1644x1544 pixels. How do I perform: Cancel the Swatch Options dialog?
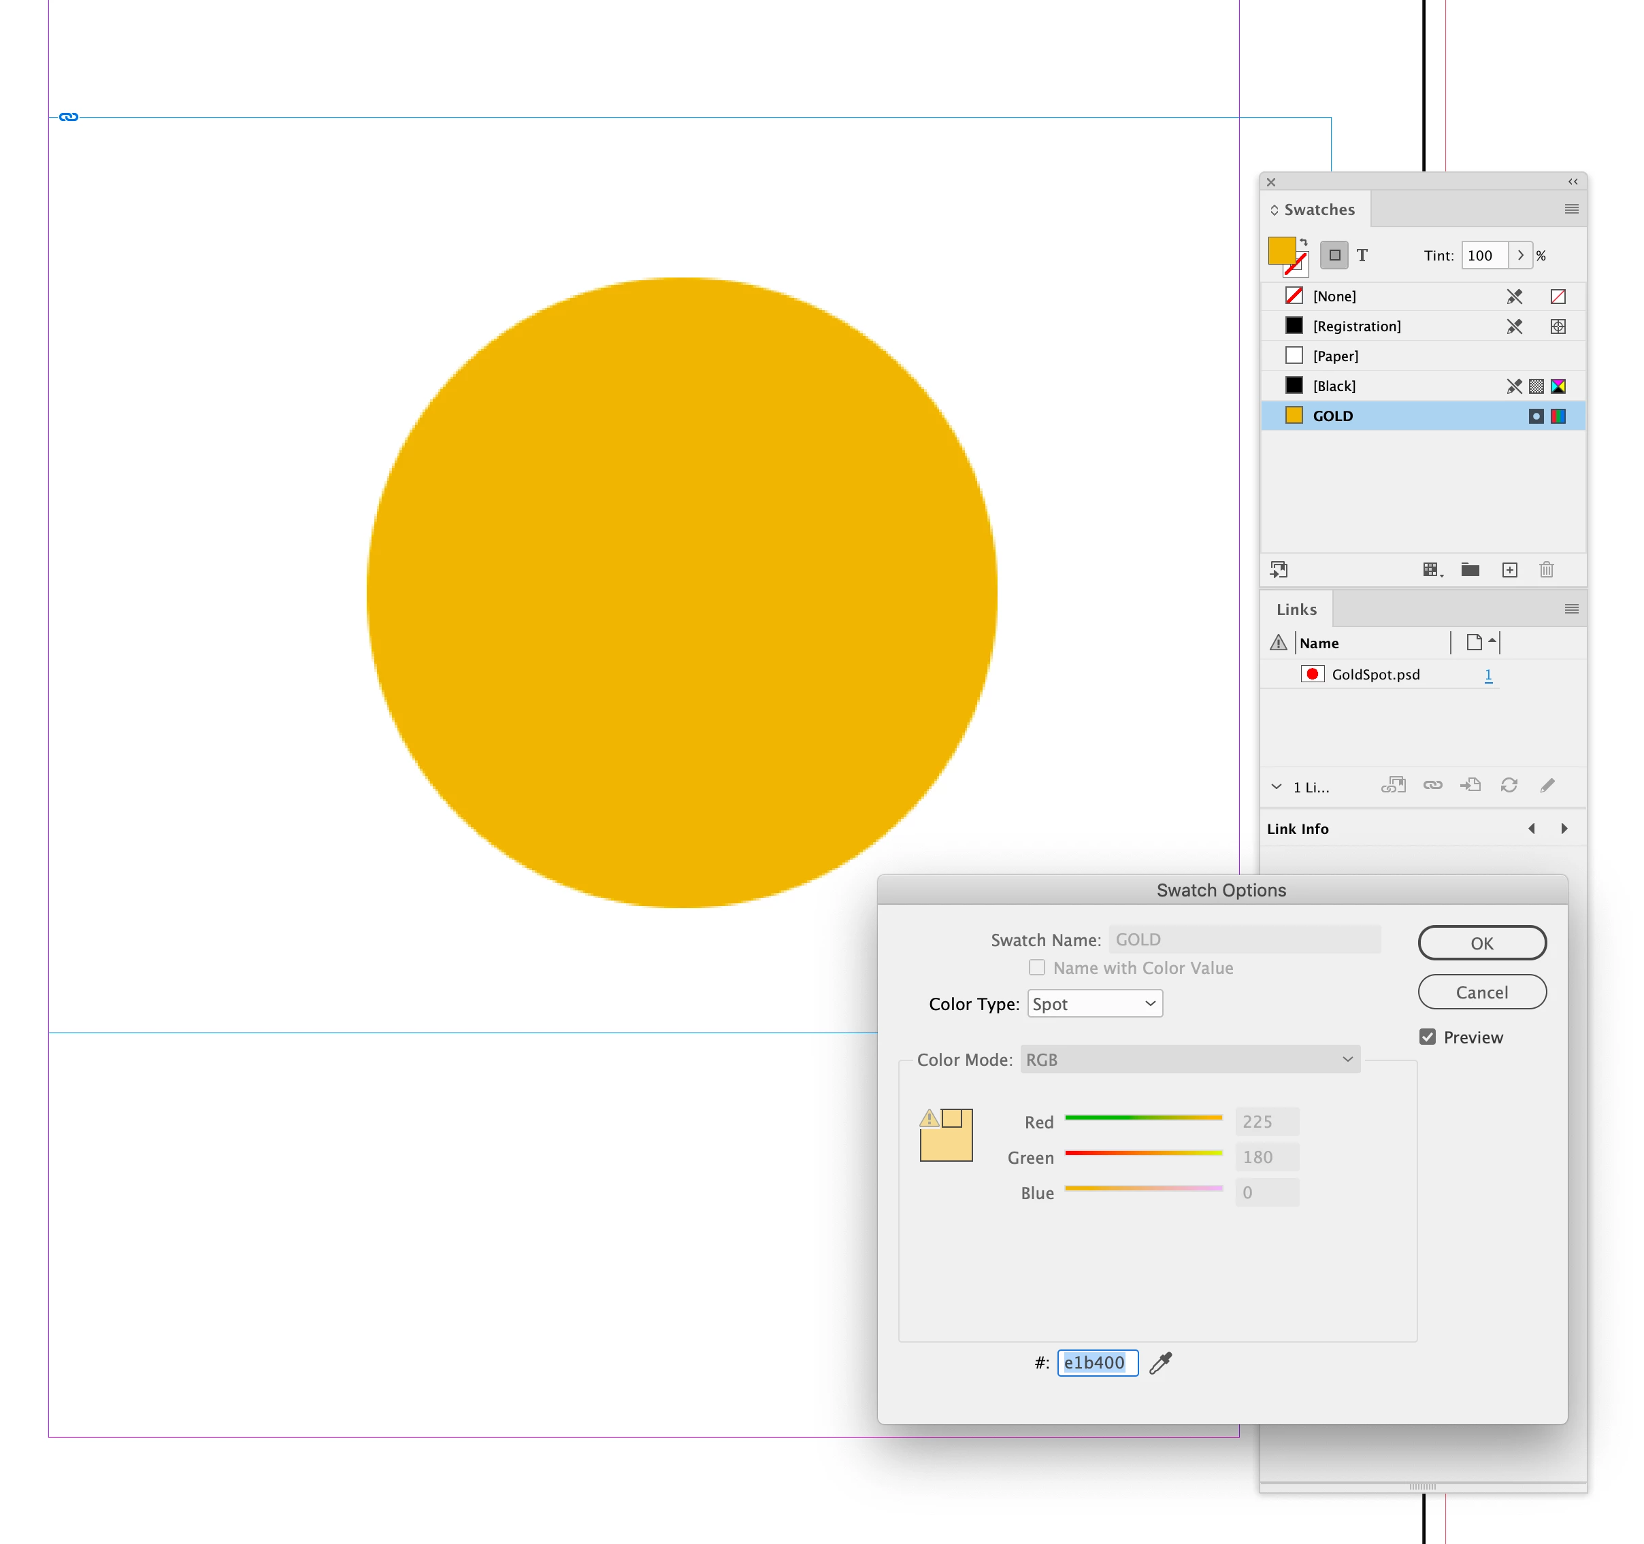point(1482,992)
